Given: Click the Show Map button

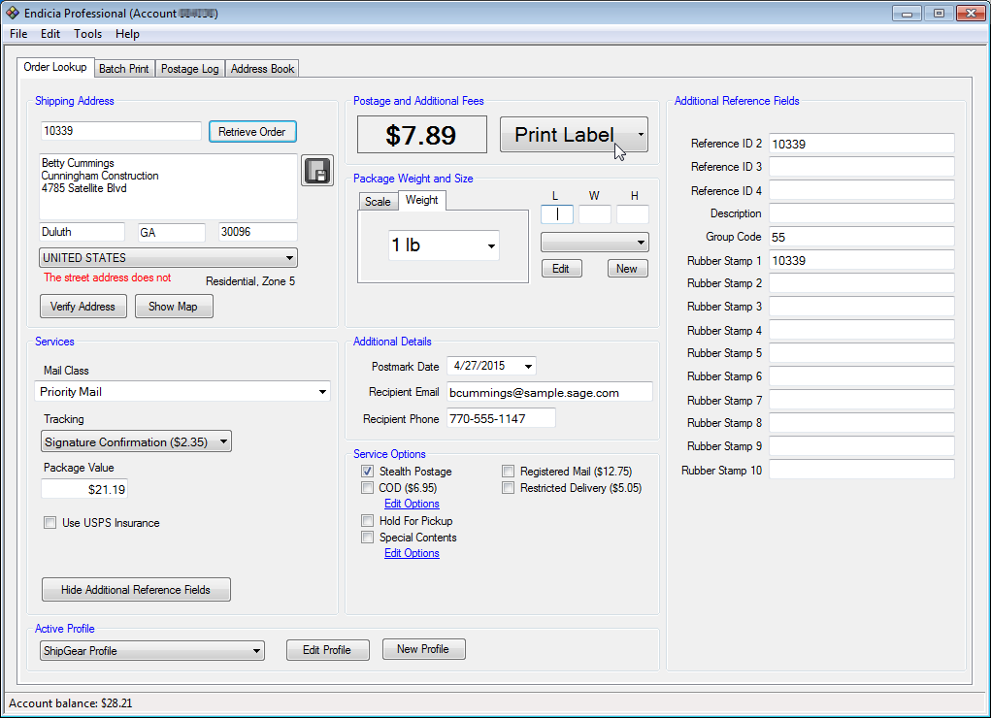Looking at the screenshot, I should click(173, 306).
